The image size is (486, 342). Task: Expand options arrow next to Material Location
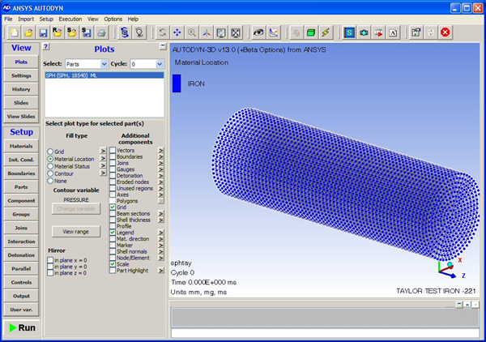pos(103,158)
